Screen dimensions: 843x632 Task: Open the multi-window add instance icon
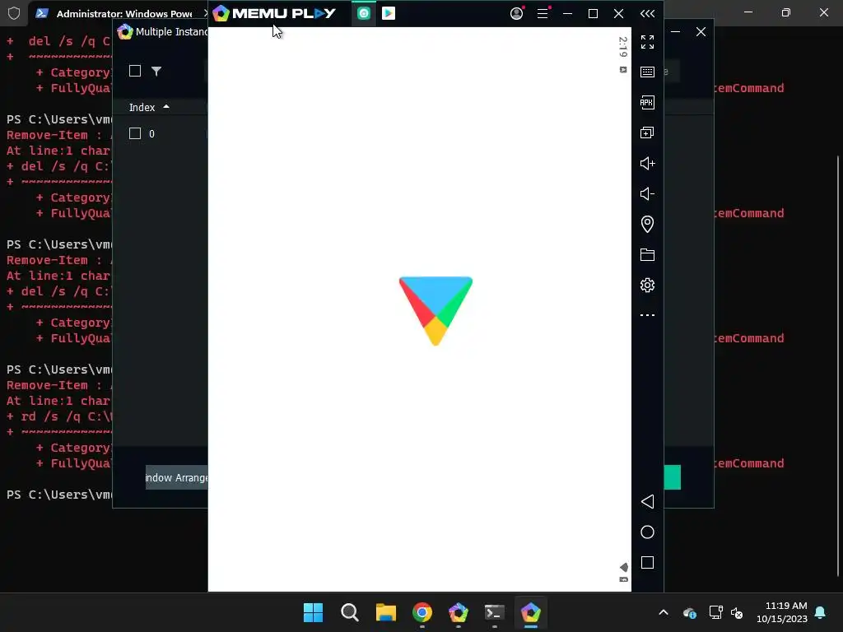tap(647, 132)
